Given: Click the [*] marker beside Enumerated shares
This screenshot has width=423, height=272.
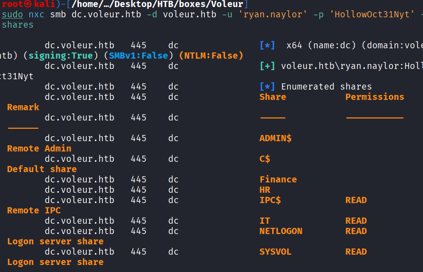Looking at the screenshot, I should point(267,87).
